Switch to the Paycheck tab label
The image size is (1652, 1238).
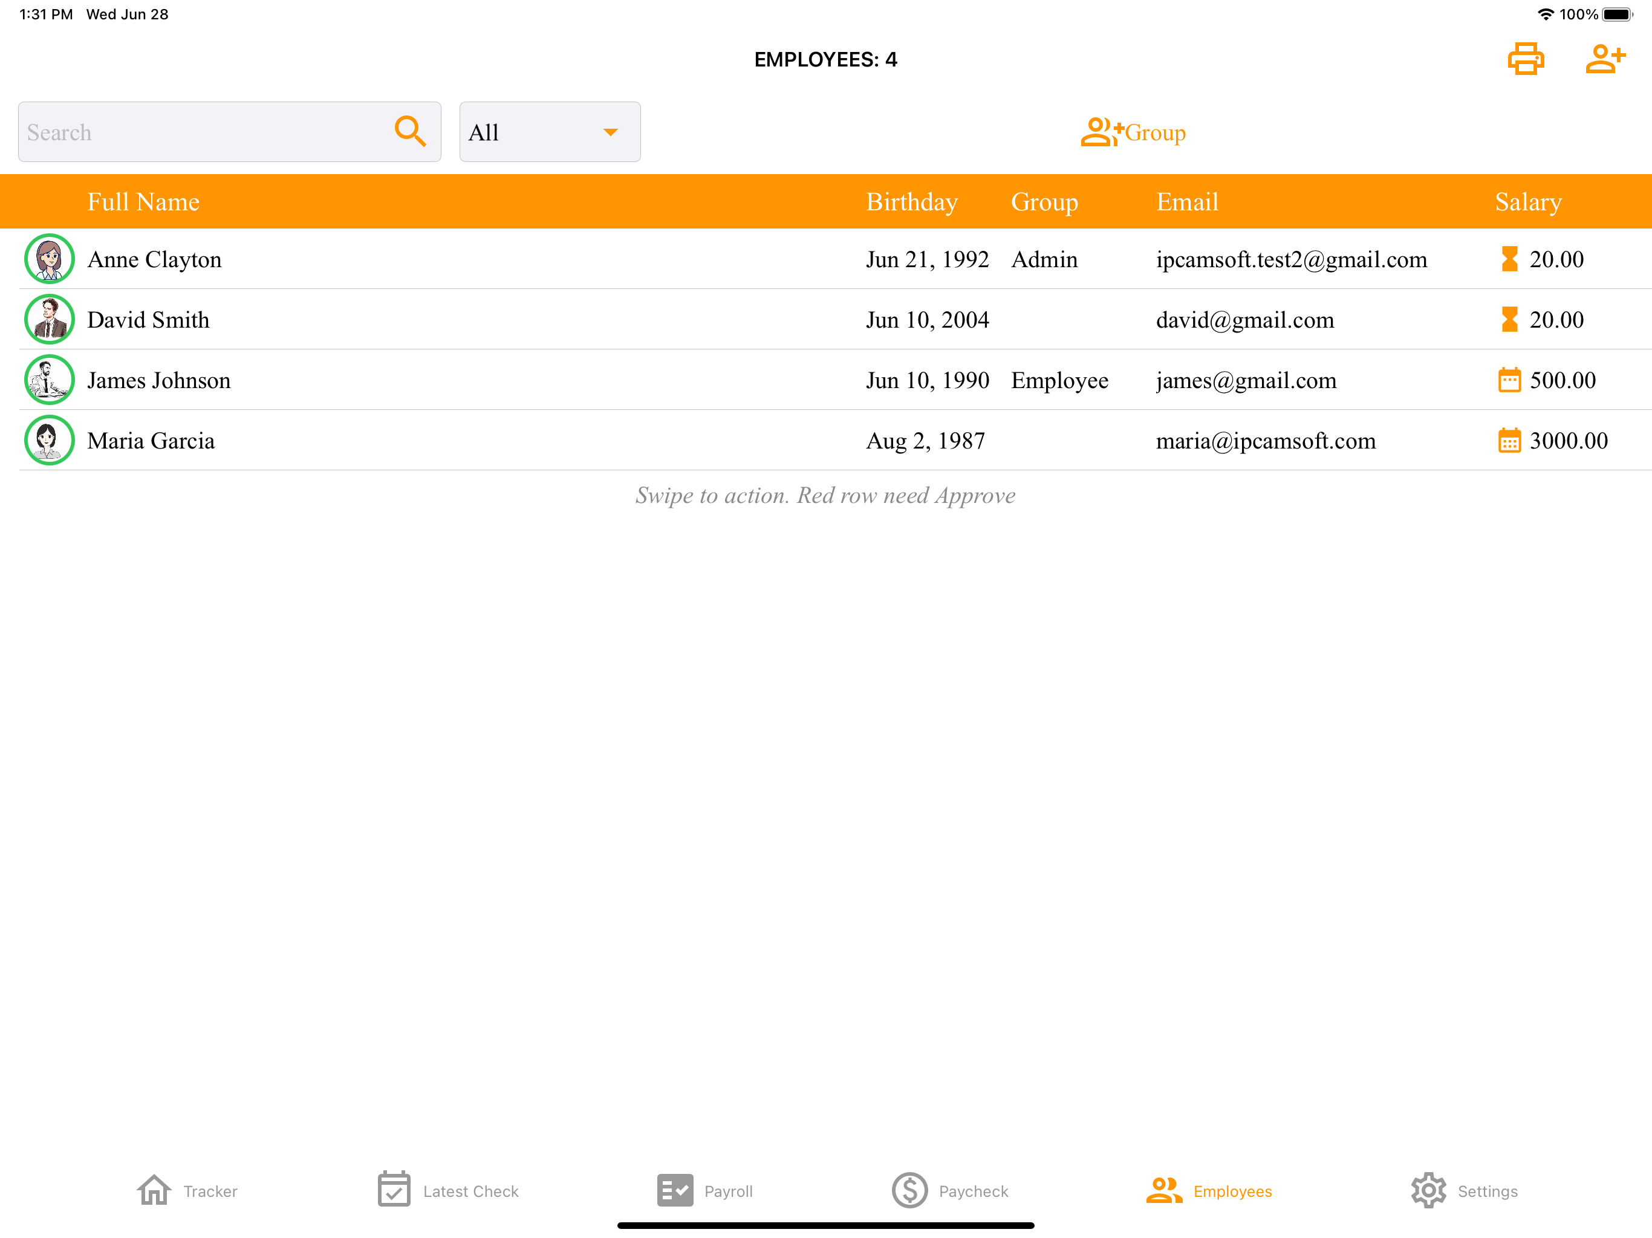pos(973,1191)
